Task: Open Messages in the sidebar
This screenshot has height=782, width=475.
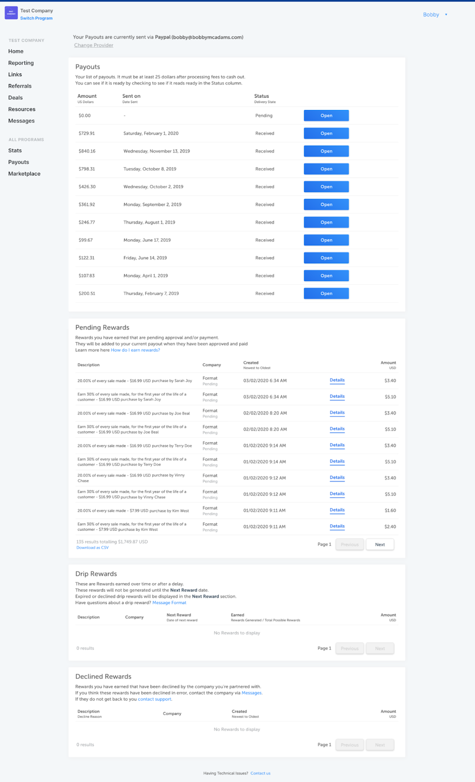Action: (x=21, y=121)
